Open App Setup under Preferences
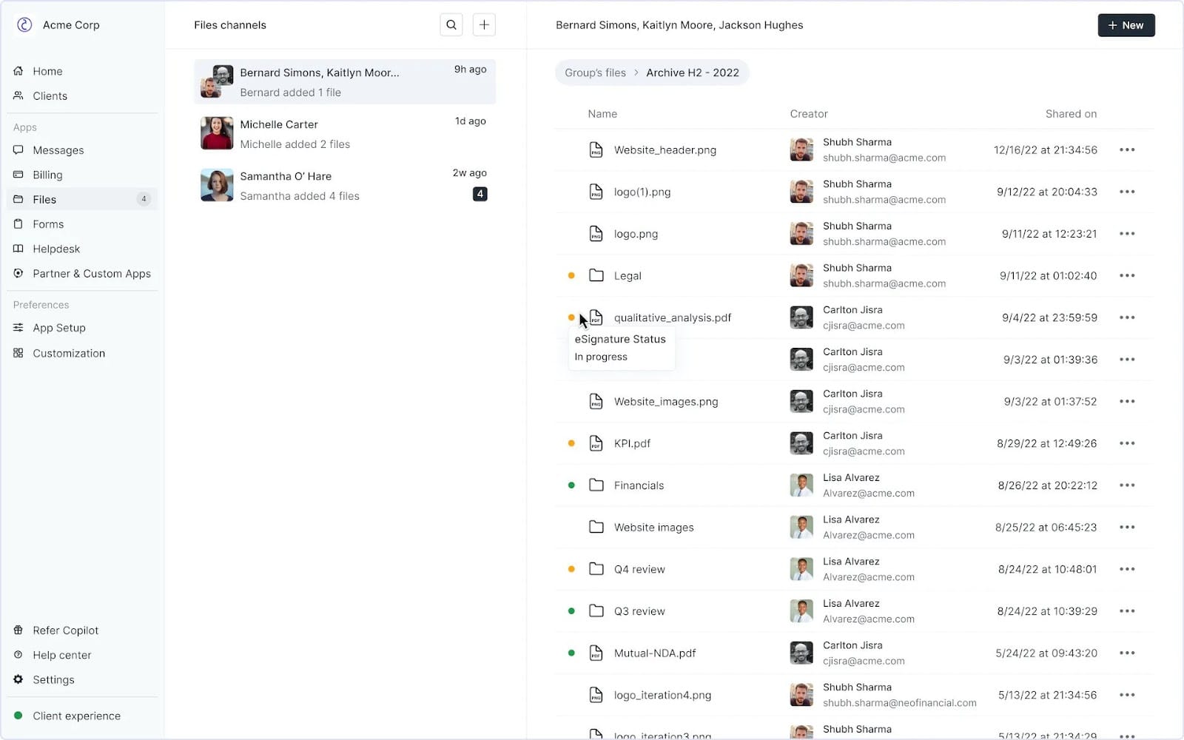 [58, 327]
